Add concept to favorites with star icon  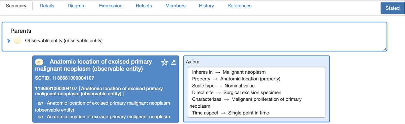[165, 62]
